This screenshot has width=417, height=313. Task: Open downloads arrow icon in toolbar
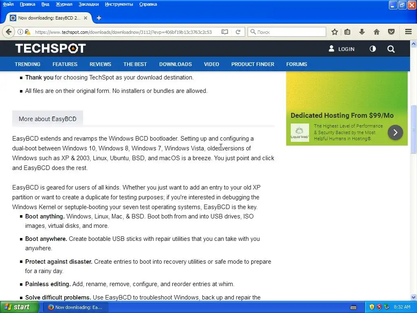[x=362, y=32]
